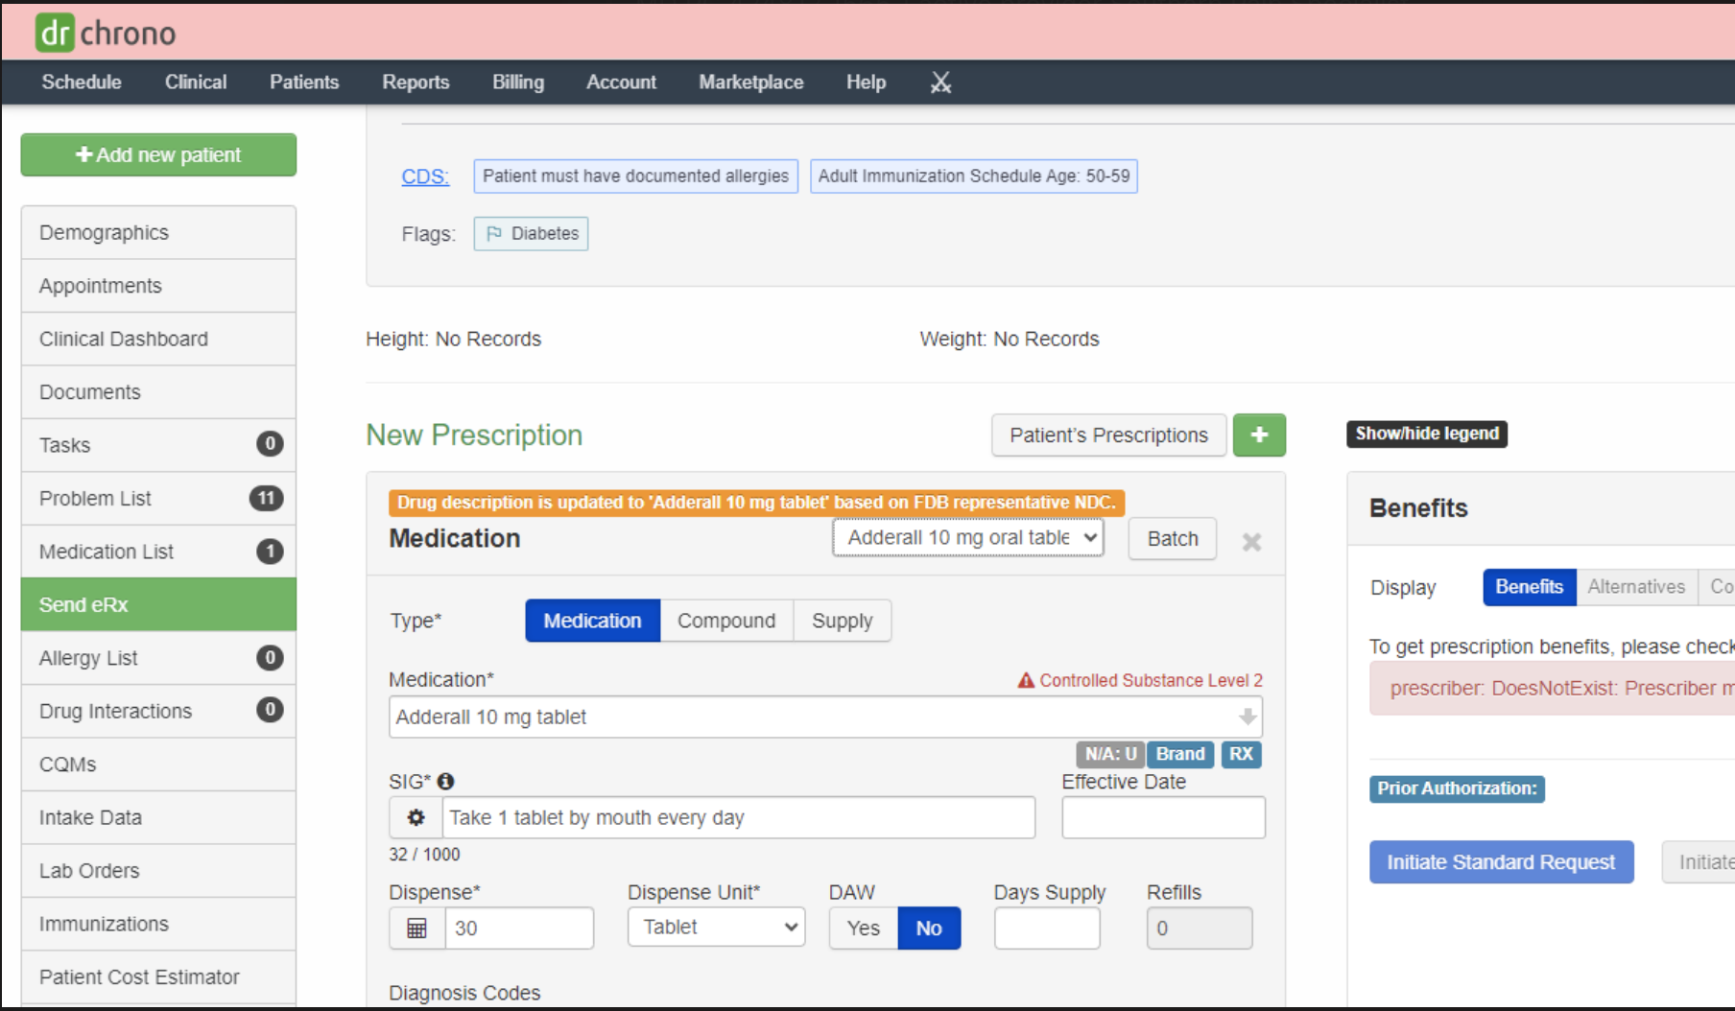Viewport: 1735px width, 1011px height.
Task: Open Lab Orders in sidebar
Action: point(158,871)
